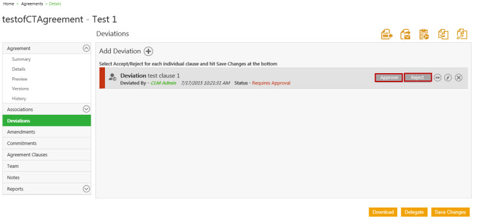
Task: View the deviation with the eye icon
Action: pyautogui.click(x=438, y=78)
